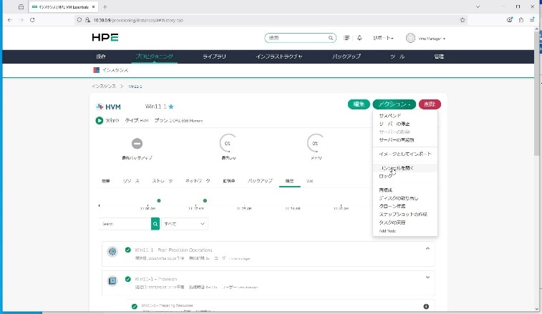Collapse the Post Provision Operations entry
Image resolution: width=542 pixels, height=314 pixels.
[x=427, y=248]
